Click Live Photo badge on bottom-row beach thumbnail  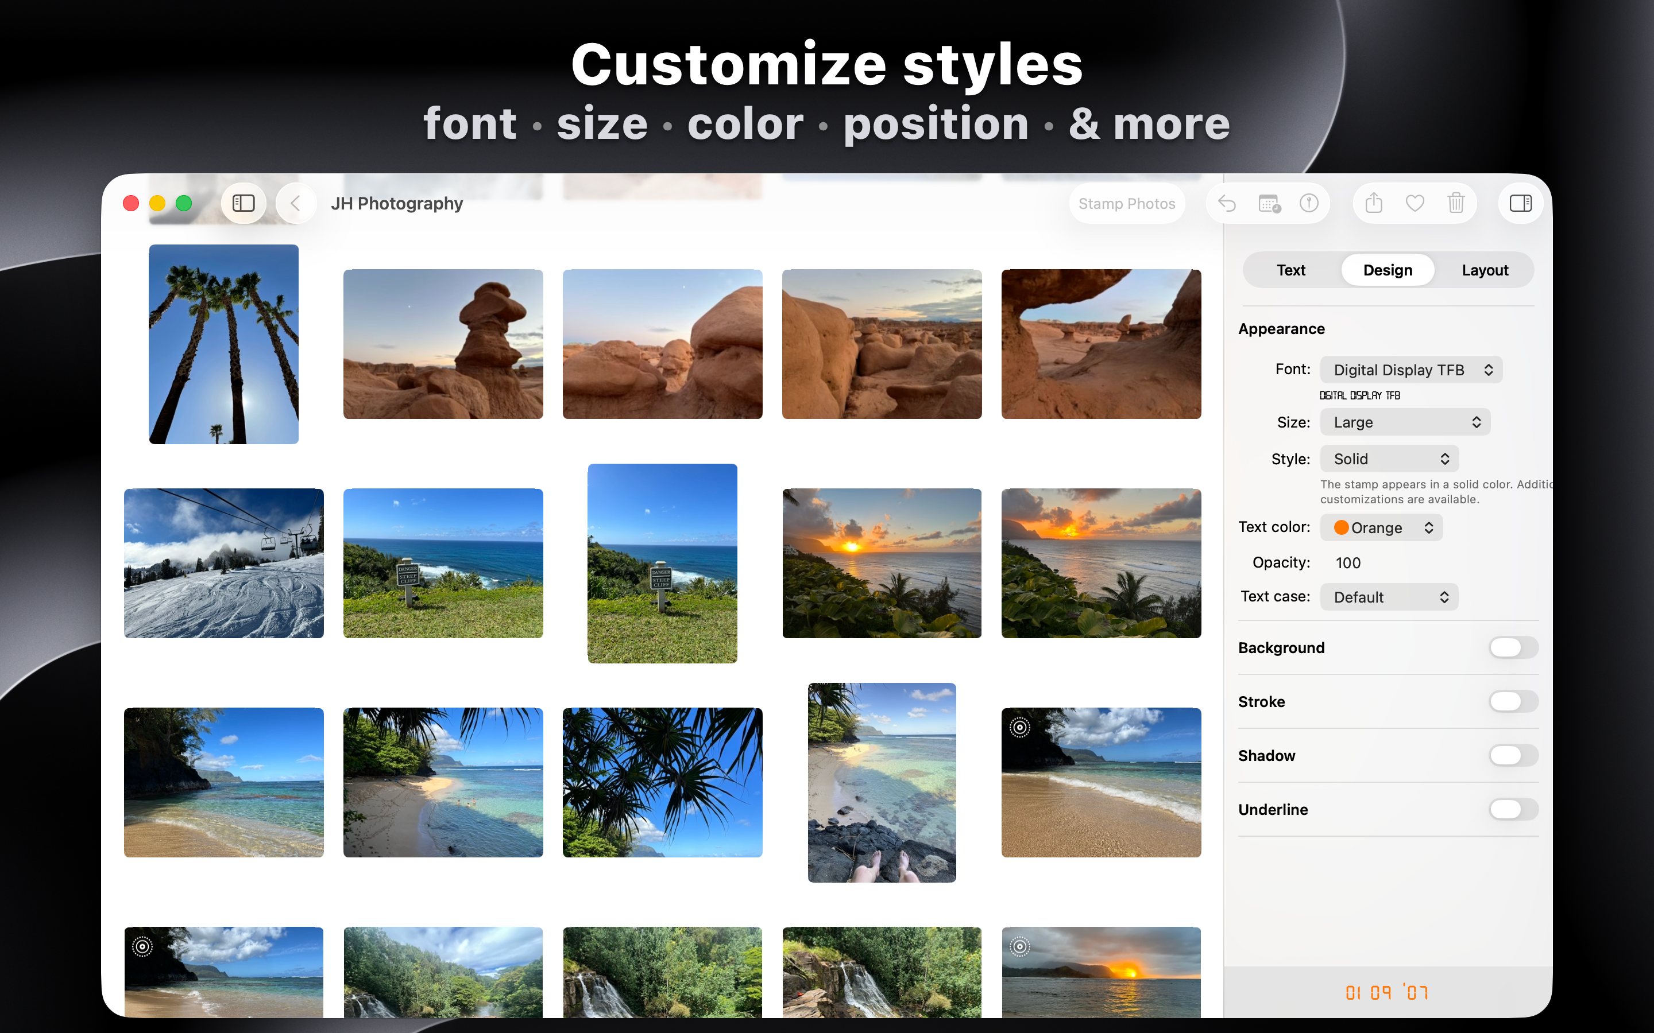point(142,946)
